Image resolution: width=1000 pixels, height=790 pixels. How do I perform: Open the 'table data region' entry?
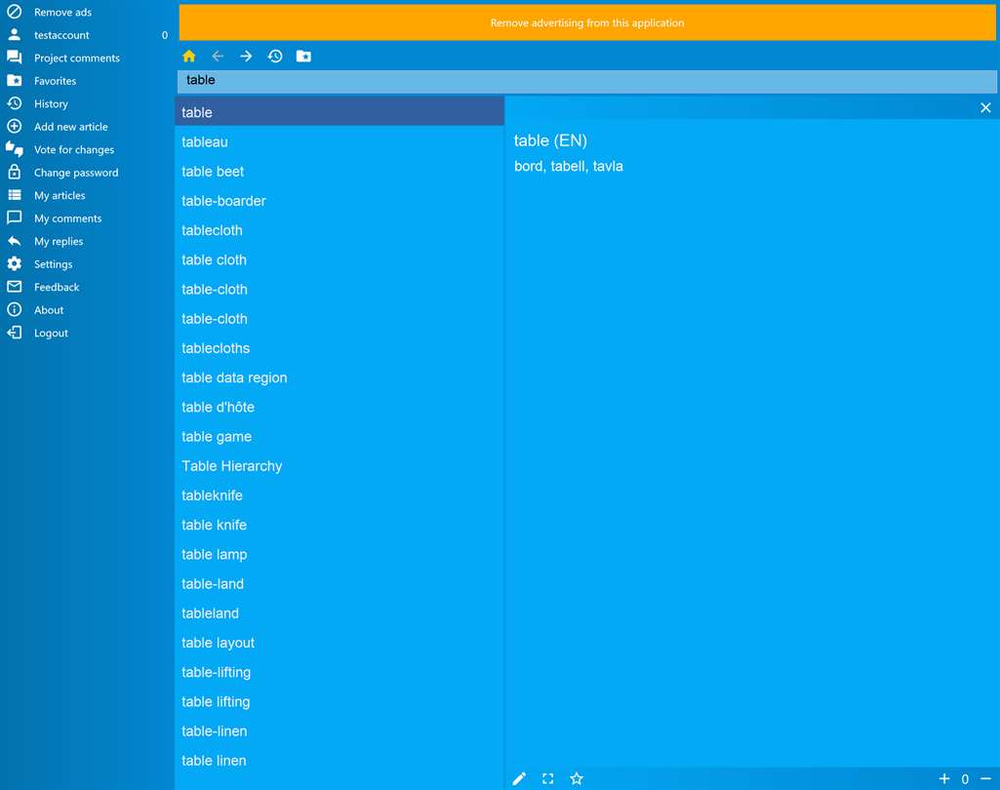[340, 377]
